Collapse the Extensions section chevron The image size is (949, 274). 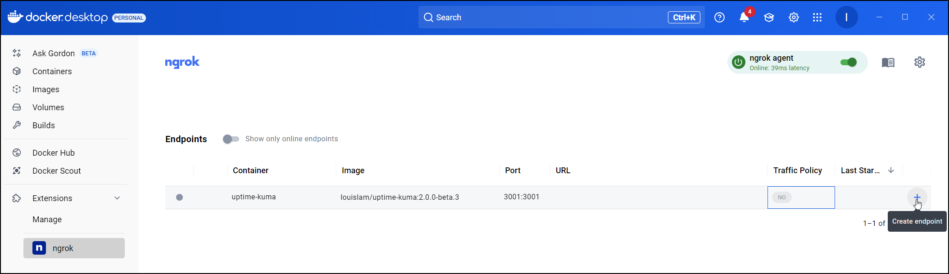coord(117,198)
